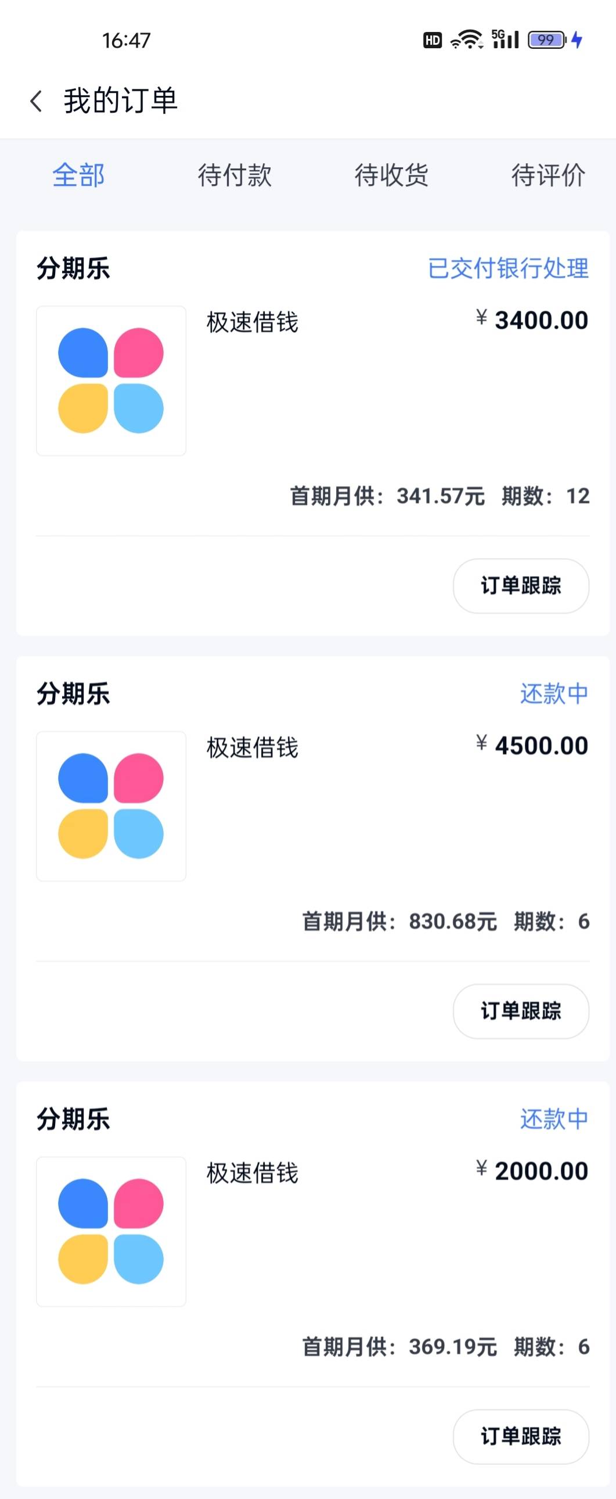Switch to the 待评价 tab
Viewport: 616px width, 1499px height.
point(548,175)
